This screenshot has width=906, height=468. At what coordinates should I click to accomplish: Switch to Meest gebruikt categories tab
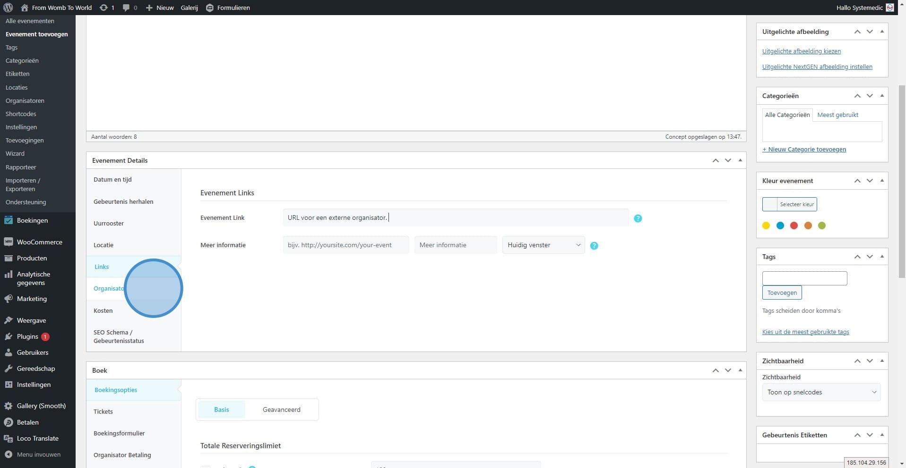[837, 115]
